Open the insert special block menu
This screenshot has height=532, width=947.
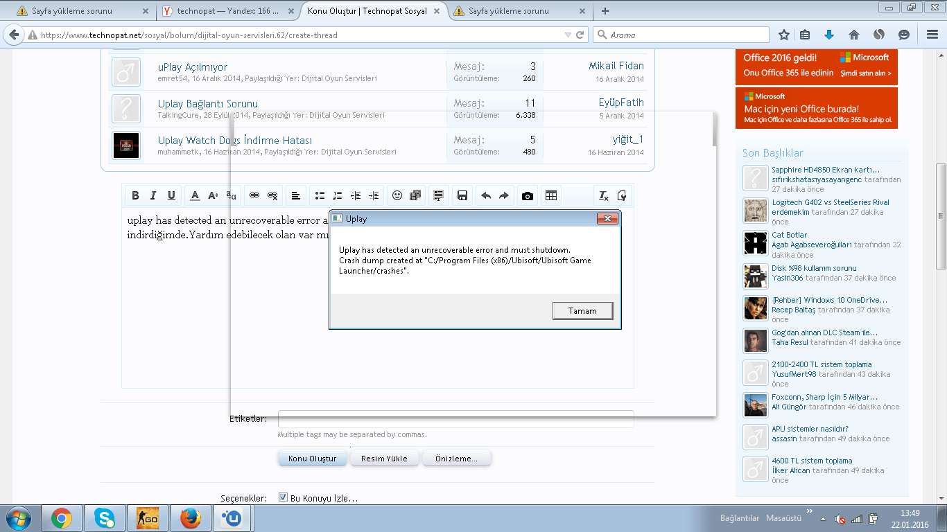point(438,196)
